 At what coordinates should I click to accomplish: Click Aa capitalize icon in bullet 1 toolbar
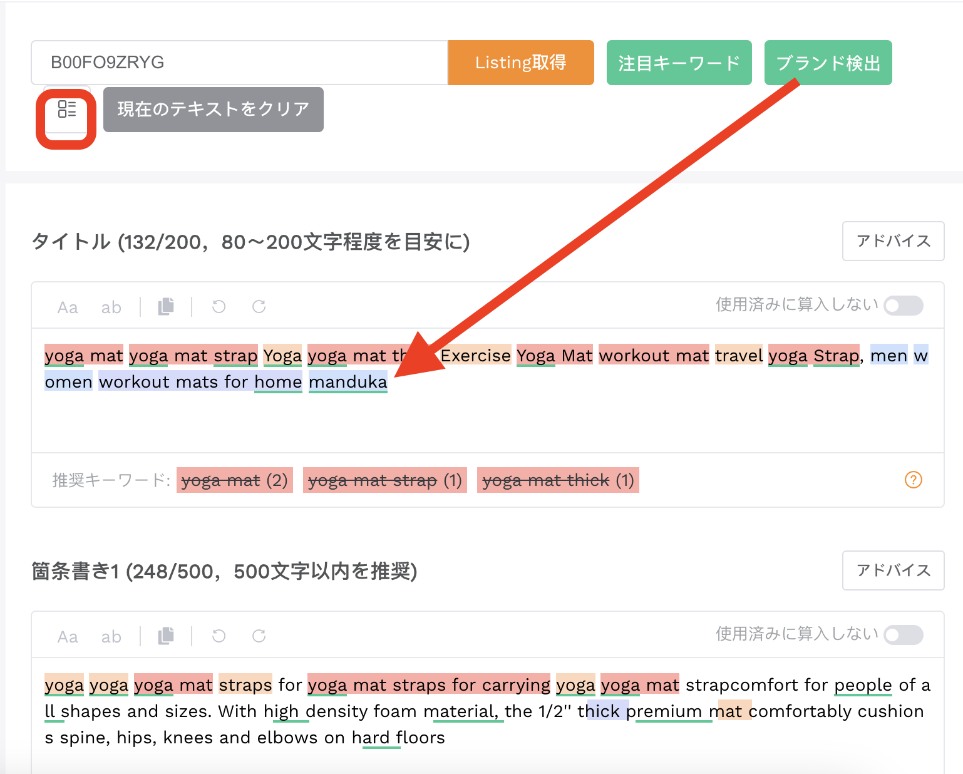[68, 637]
